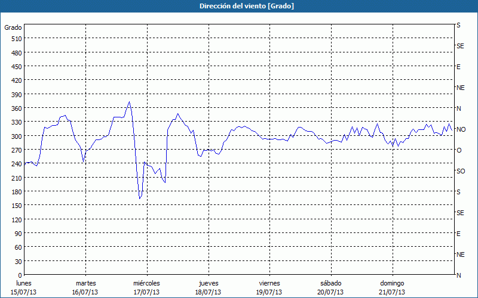Click the lowest dip of the blue line
Image resolution: width=478 pixels, height=298 pixels.
click(x=140, y=198)
